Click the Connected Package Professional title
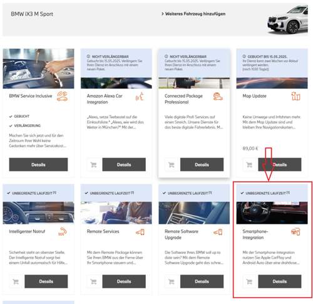Screen dimensions: 313x304 point(183,99)
